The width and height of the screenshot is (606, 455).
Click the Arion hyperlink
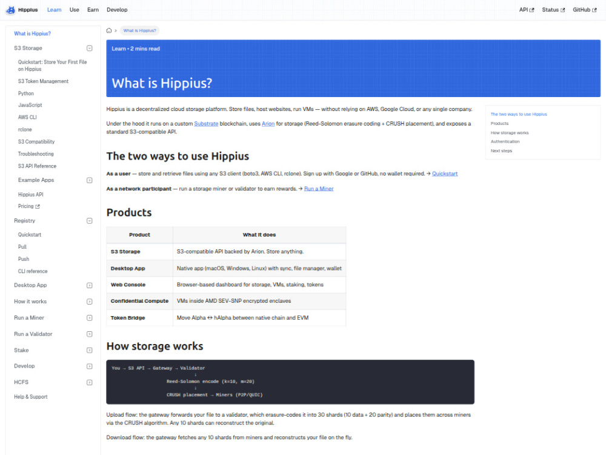tap(268, 124)
